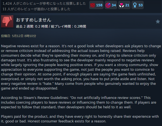Click the おすすめしません review title
Viewport: 162px width, 126px height.
pos(34,20)
